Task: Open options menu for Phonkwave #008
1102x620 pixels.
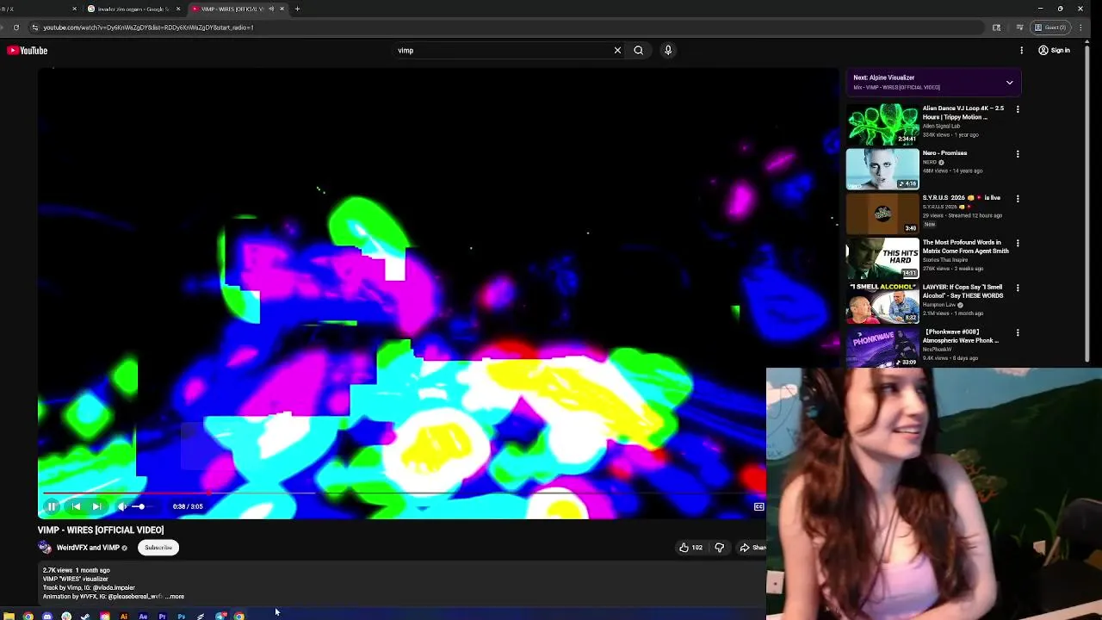Action: (1018, 333)
